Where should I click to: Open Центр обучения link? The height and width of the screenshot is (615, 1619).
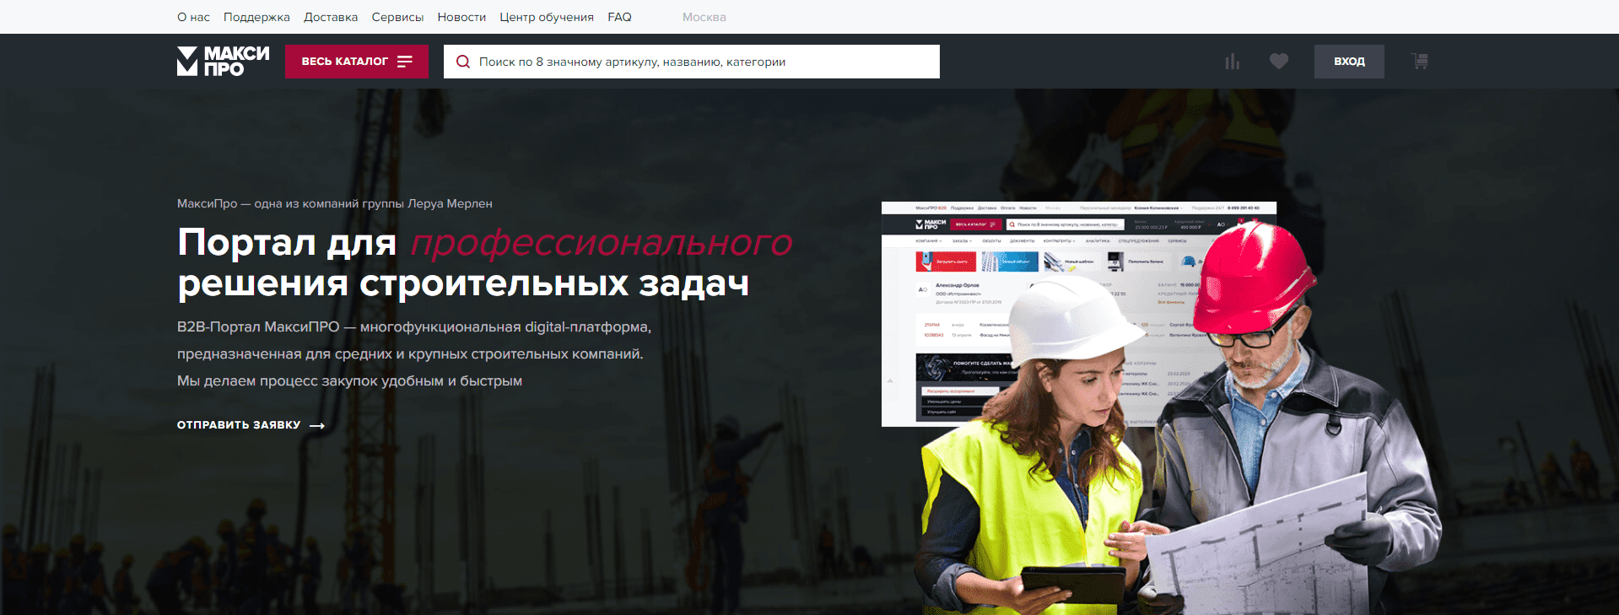click(547, 17)
